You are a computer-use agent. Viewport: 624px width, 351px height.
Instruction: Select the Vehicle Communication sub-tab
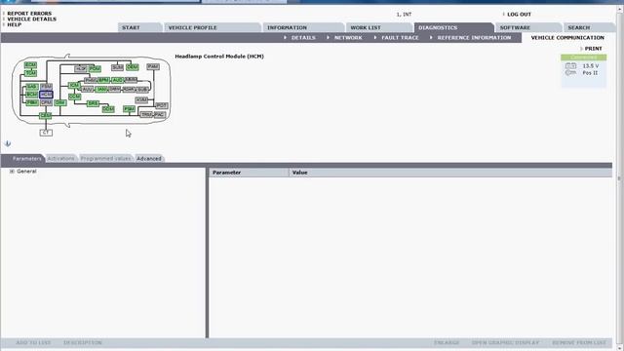(x=567, y=37)
